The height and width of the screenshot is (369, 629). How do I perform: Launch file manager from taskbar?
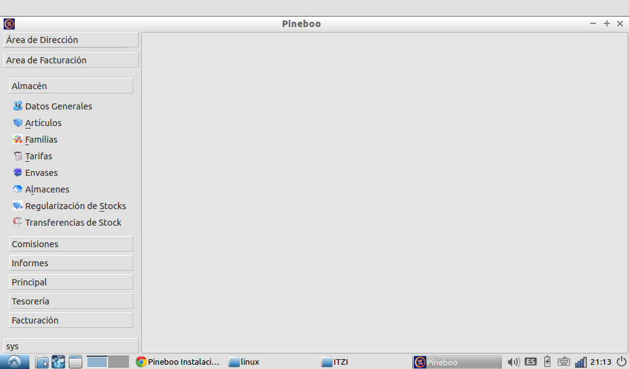point(42,362)
